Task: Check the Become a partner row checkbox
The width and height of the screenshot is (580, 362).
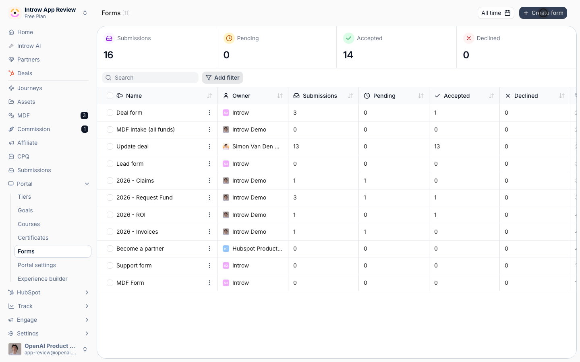Action: (x=110, y=249)
